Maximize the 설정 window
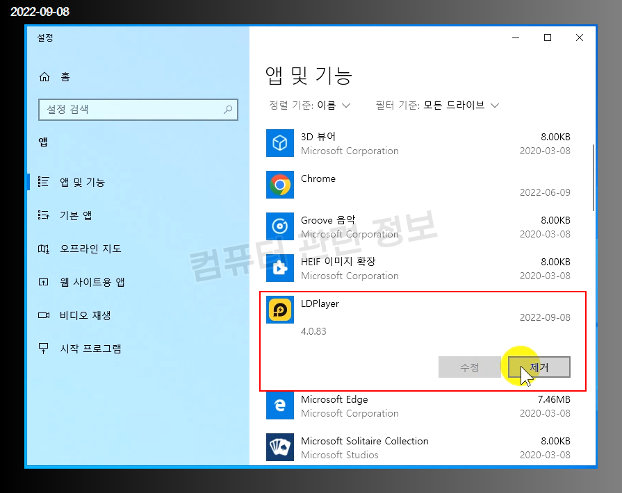The width and height of the screenshot is (622, 493). coord(548,37)
